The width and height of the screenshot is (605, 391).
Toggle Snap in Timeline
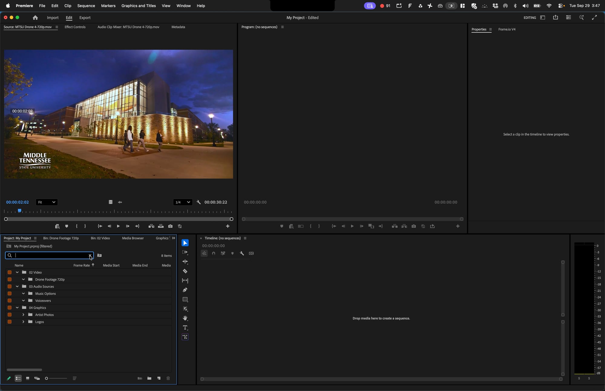[x=214, y=253]
